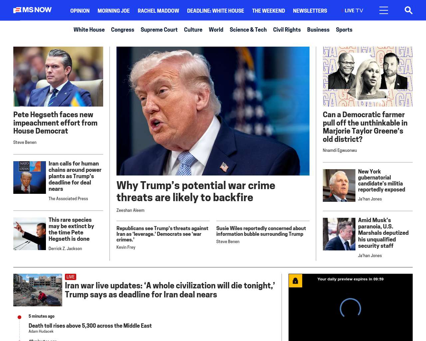Screen dimensions: 426x341
Task: Click the lock icon on video preview
Action: tap(295, 281)
